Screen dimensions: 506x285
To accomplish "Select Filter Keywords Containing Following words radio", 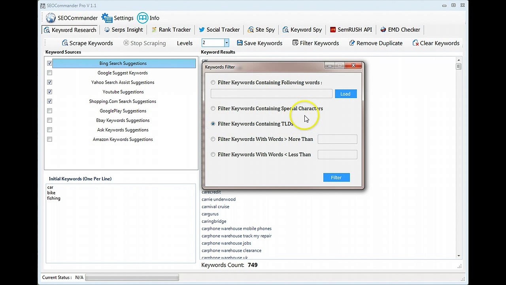I will pyautogui.click(x=213, y=82).
